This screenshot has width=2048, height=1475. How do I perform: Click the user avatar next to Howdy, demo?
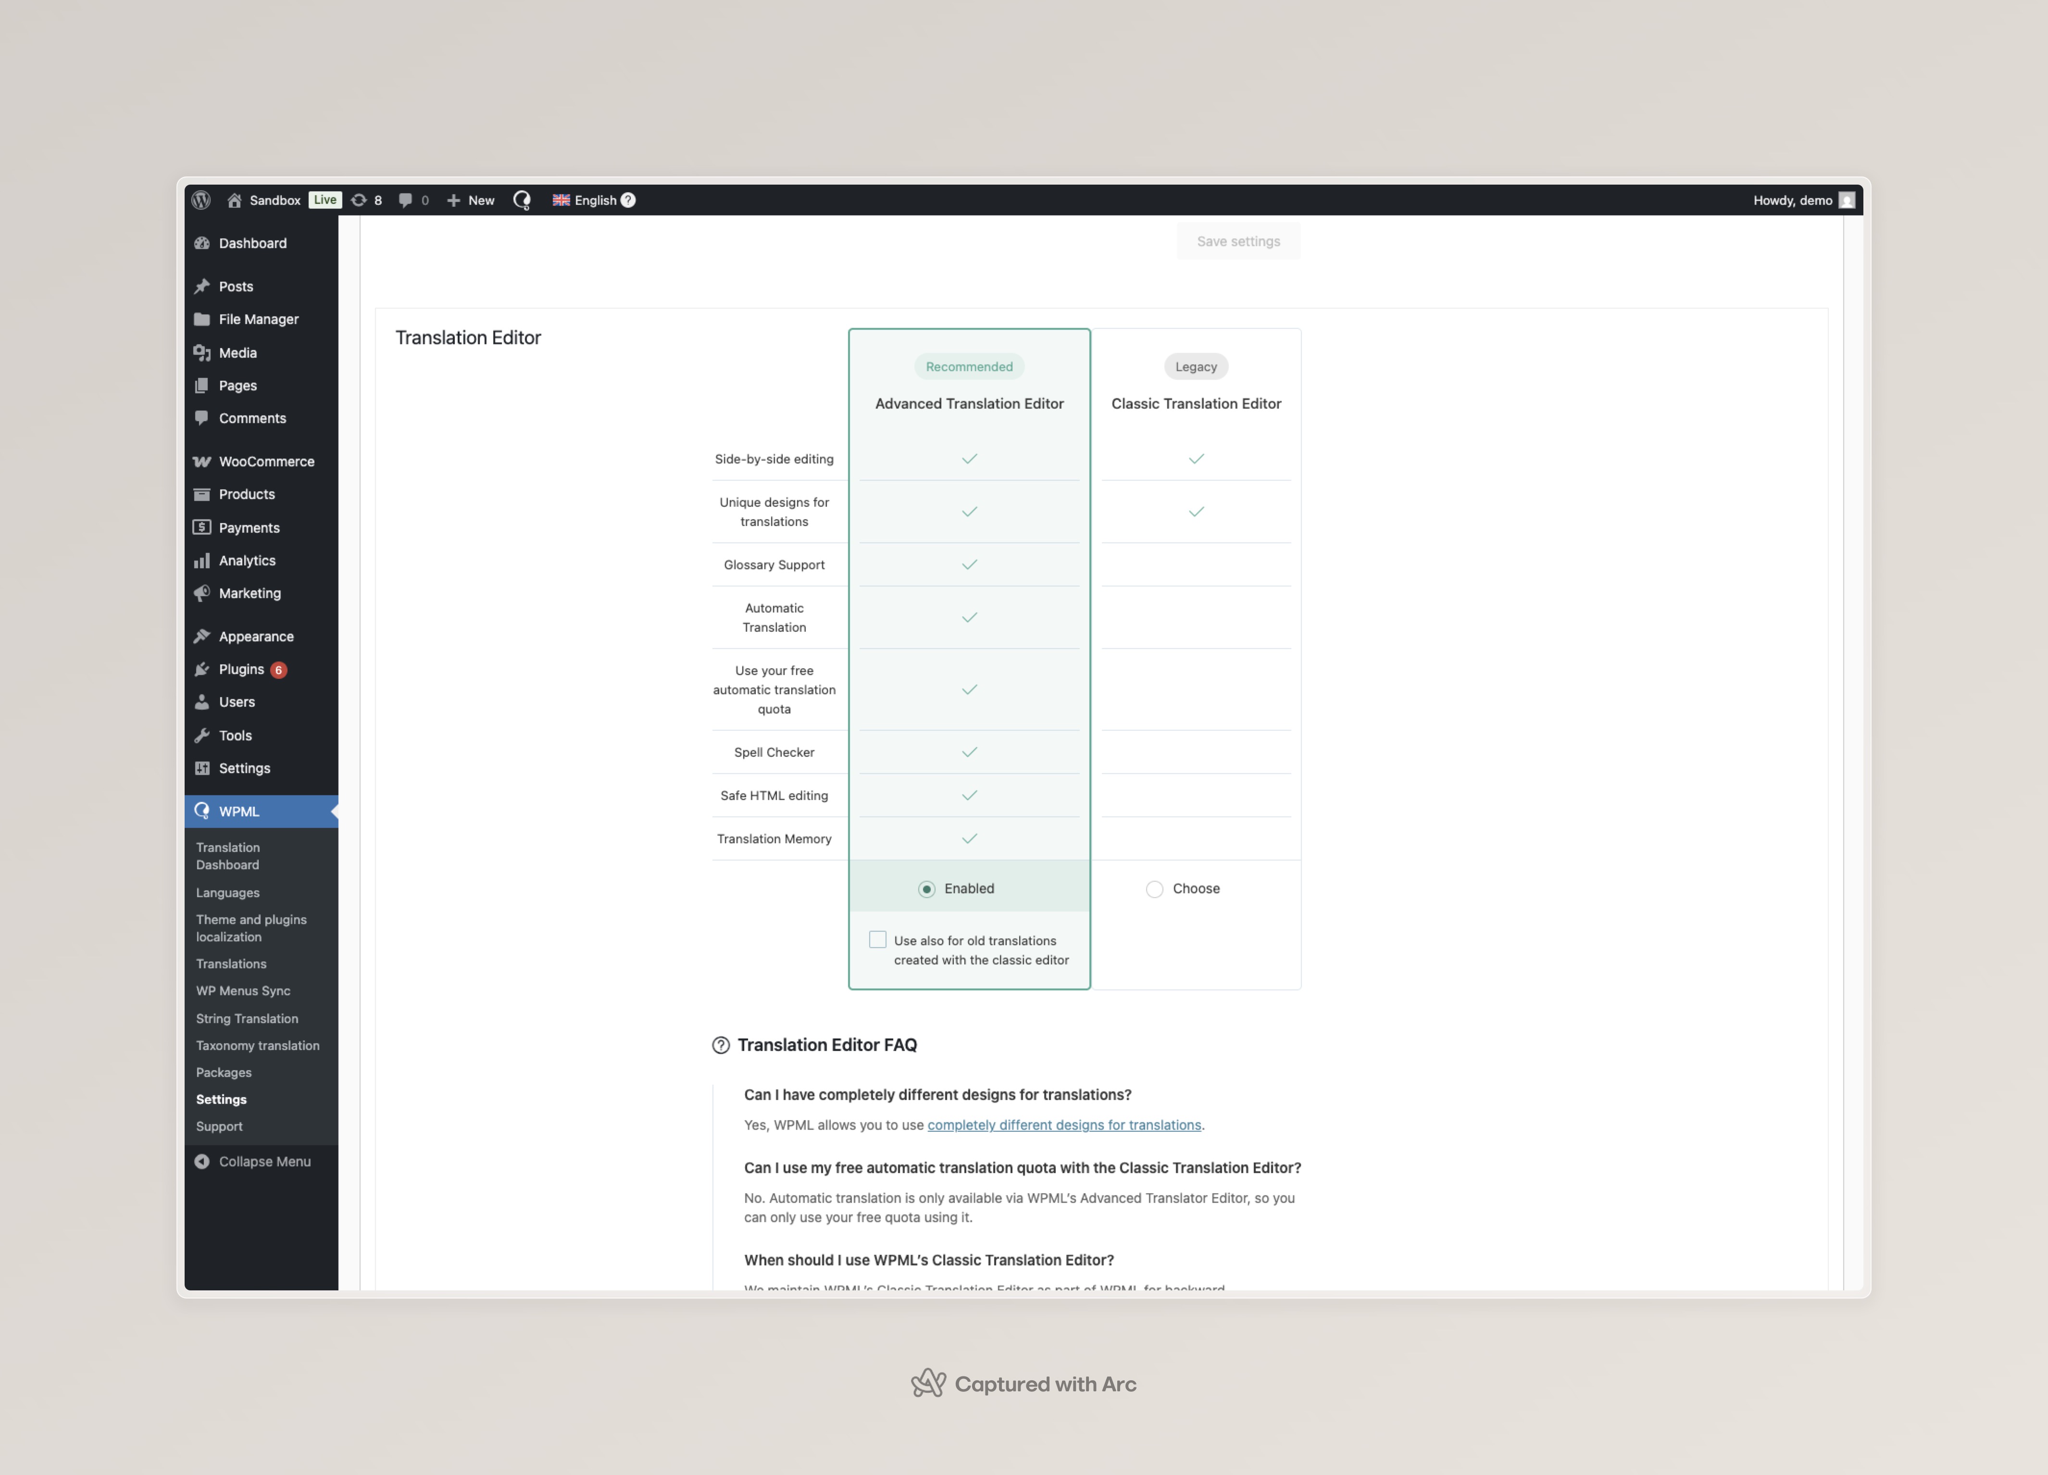coord(1847,200)
